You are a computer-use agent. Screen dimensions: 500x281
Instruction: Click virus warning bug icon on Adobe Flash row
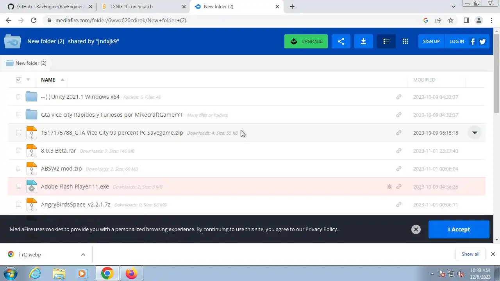pos(389,187)
